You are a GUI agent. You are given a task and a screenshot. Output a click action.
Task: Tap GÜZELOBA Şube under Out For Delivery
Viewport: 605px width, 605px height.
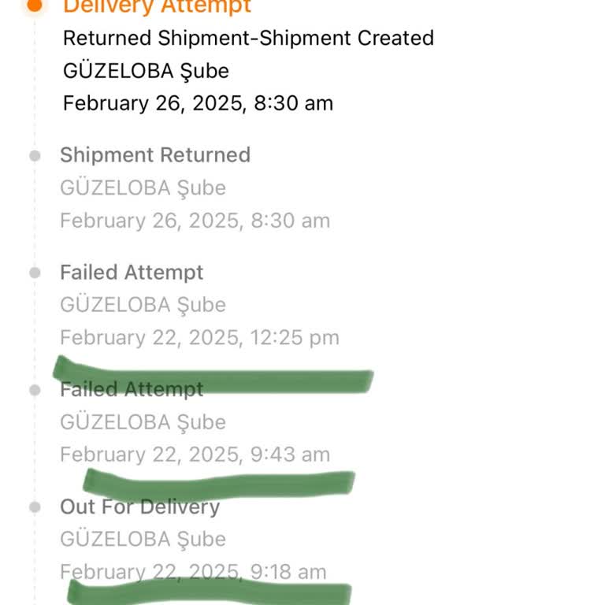point(143,540)
